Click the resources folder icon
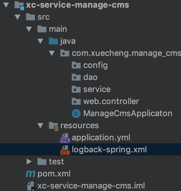 (54, 126)
